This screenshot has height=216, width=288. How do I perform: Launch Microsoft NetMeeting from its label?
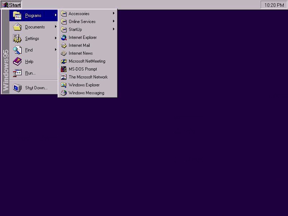[87, 61]
